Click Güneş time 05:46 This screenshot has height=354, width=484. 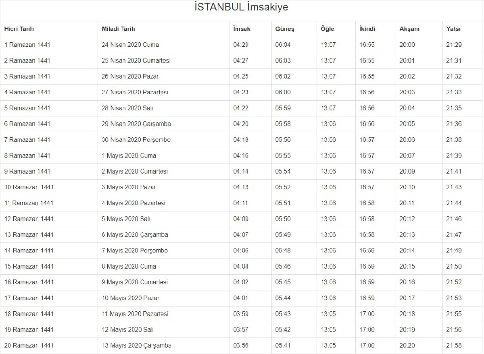pyautogui.click(x=283, y=266)
